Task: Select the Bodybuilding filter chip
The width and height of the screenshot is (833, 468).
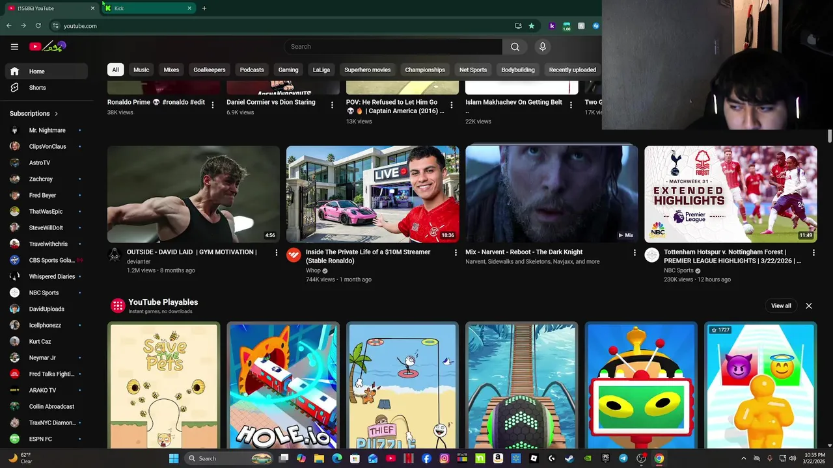Action: click(518, 70)
